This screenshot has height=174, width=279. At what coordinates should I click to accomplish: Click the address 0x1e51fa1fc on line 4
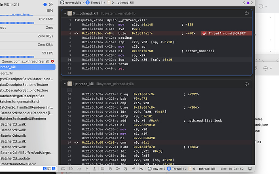click(142, 34)
